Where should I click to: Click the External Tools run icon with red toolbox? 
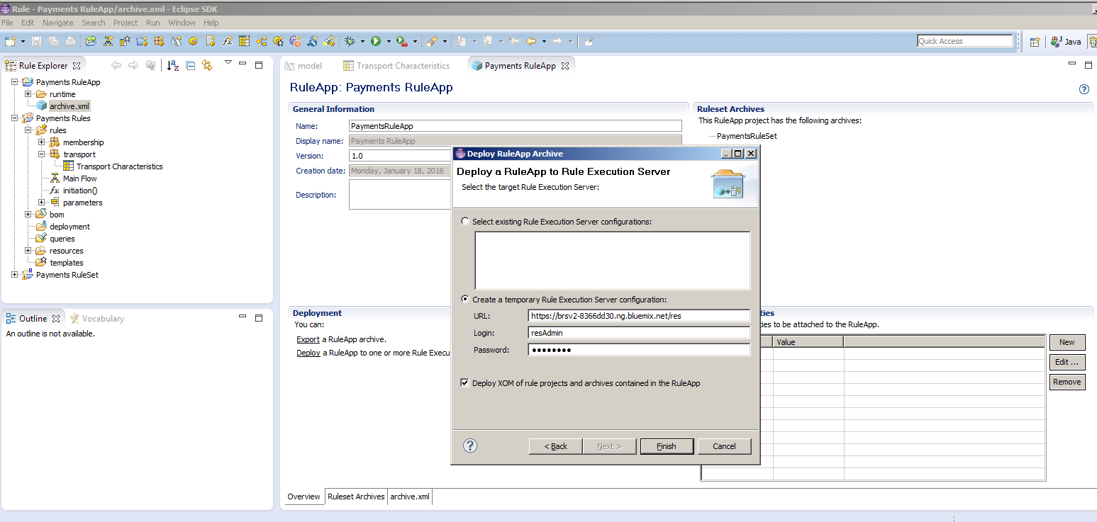(x=402, y=41)
